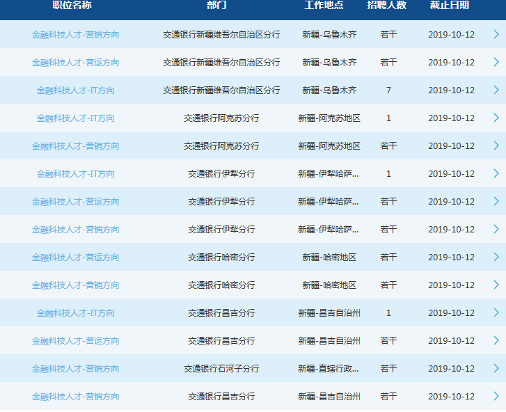The image size is (506, 412).
Task: Expand 阿克苏分行 营销方向 row via arrow
Action: point(496,145)
